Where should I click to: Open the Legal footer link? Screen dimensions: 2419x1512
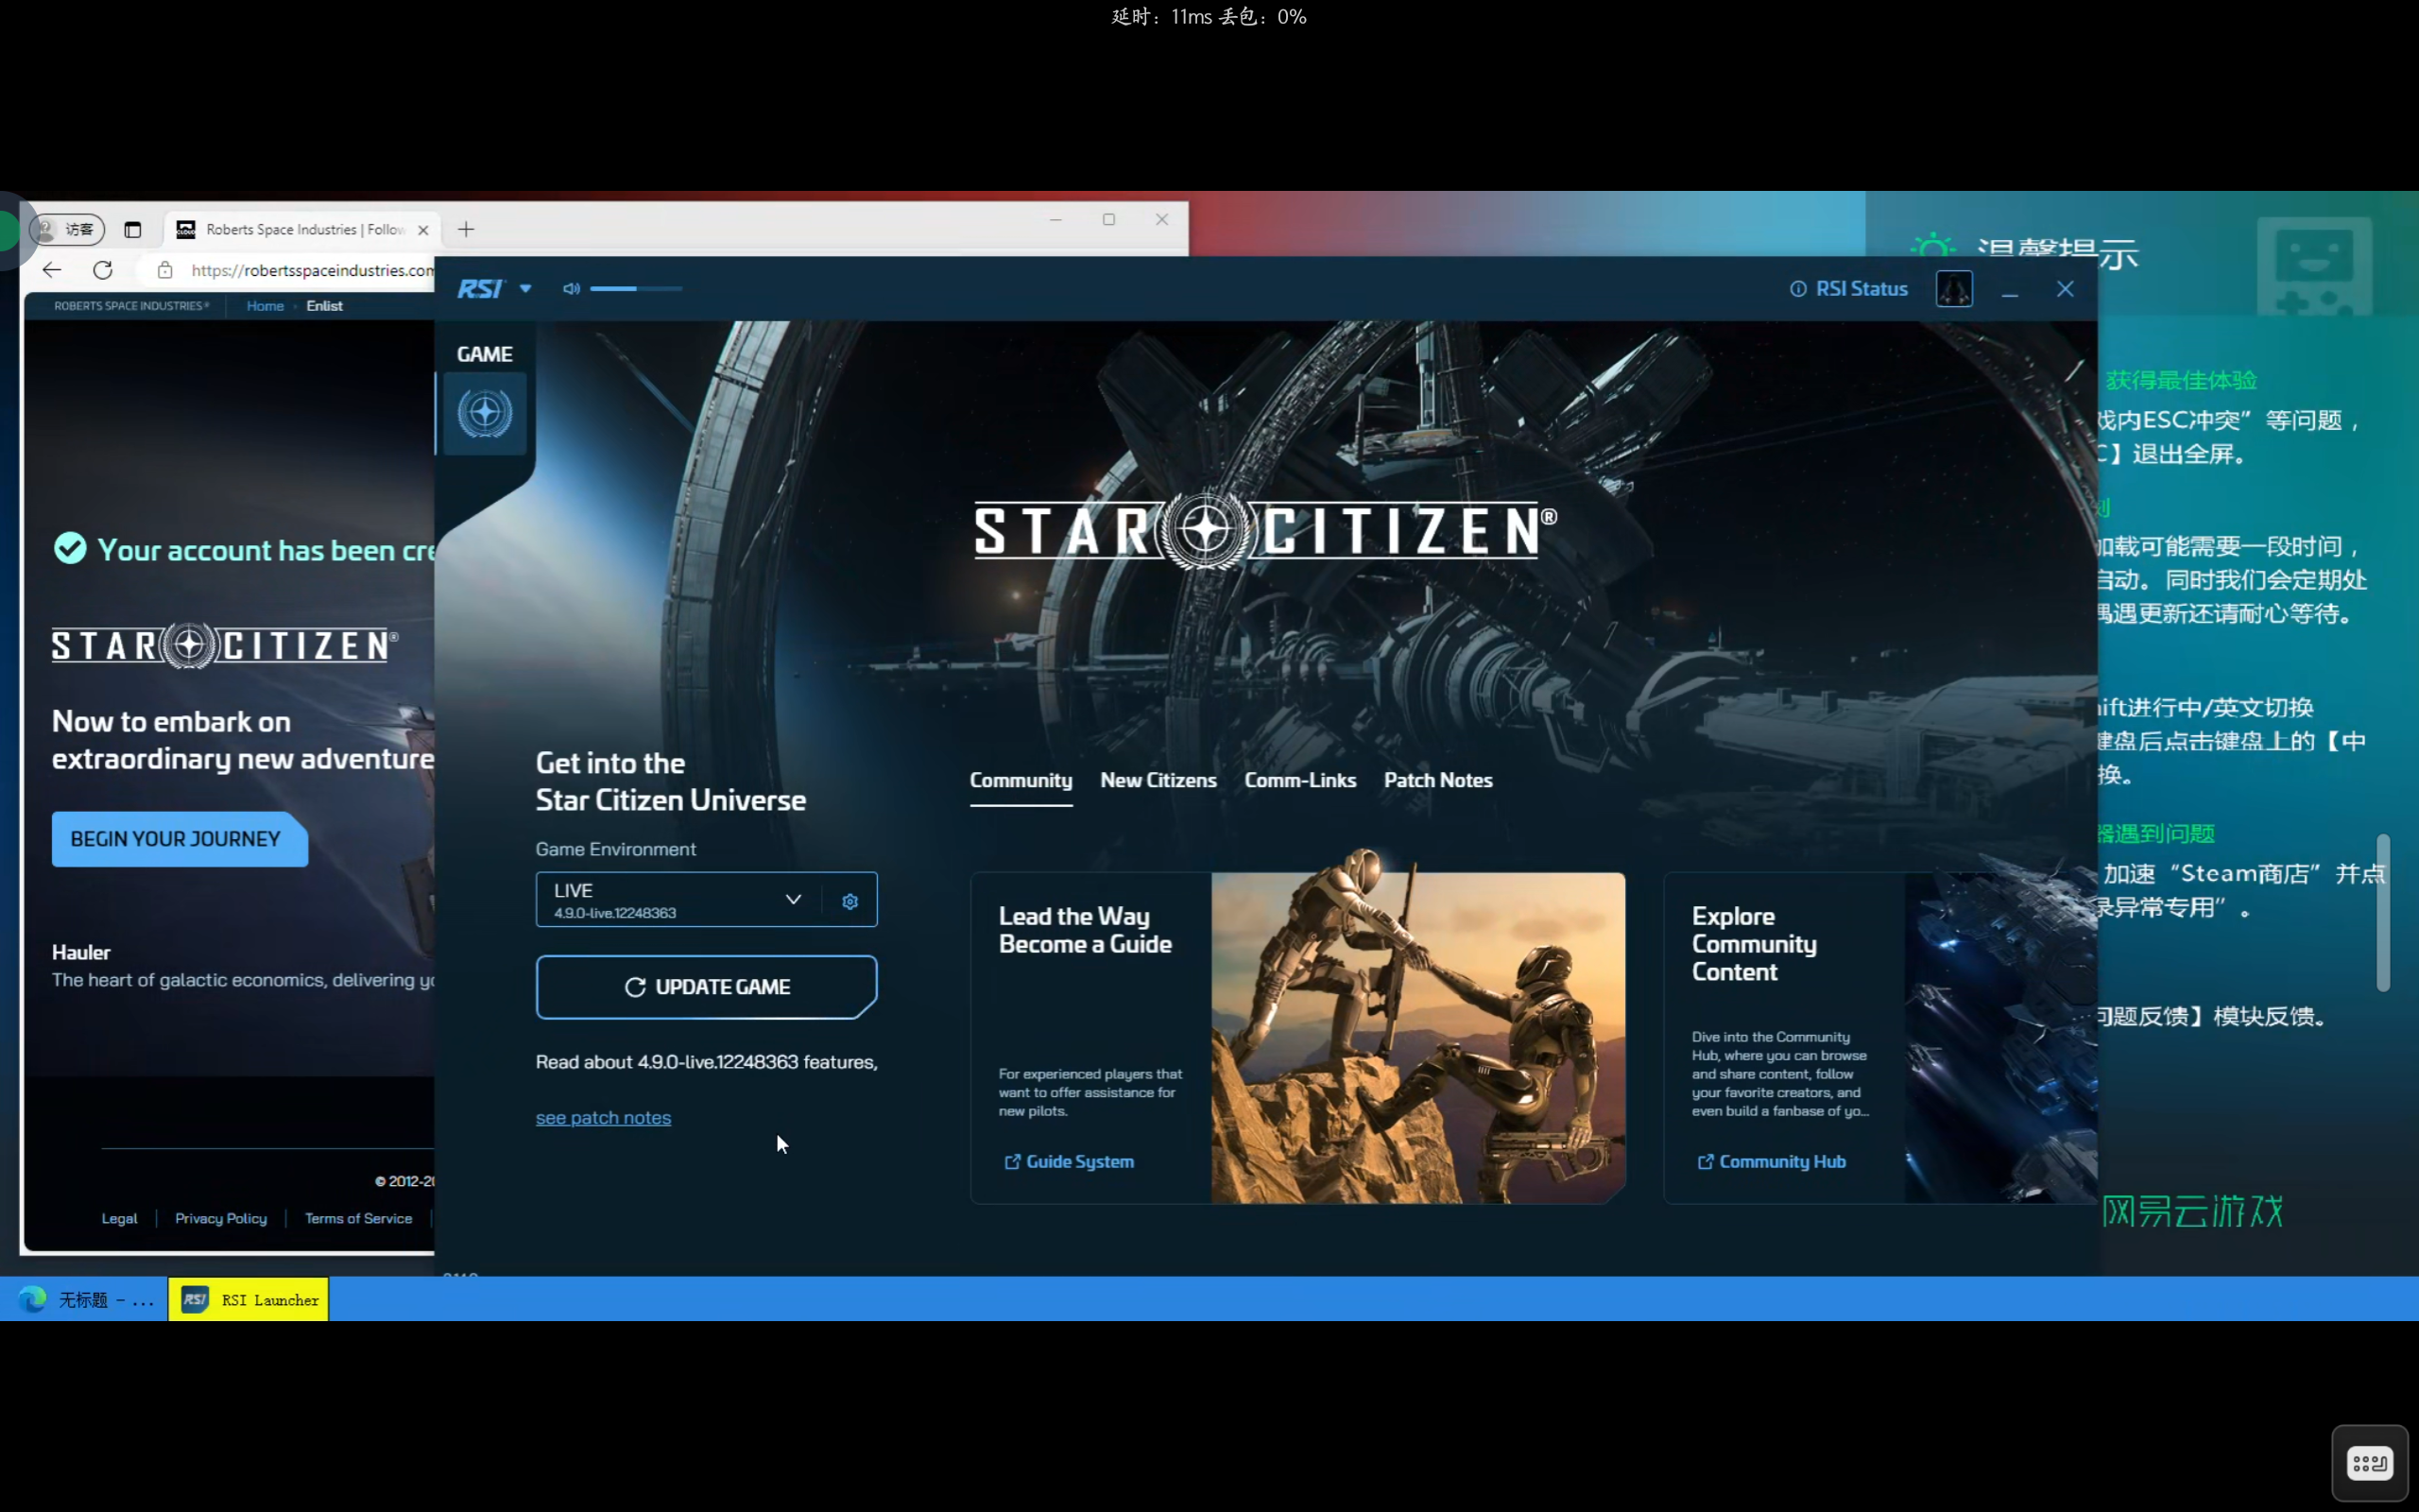pos(119,1218)
